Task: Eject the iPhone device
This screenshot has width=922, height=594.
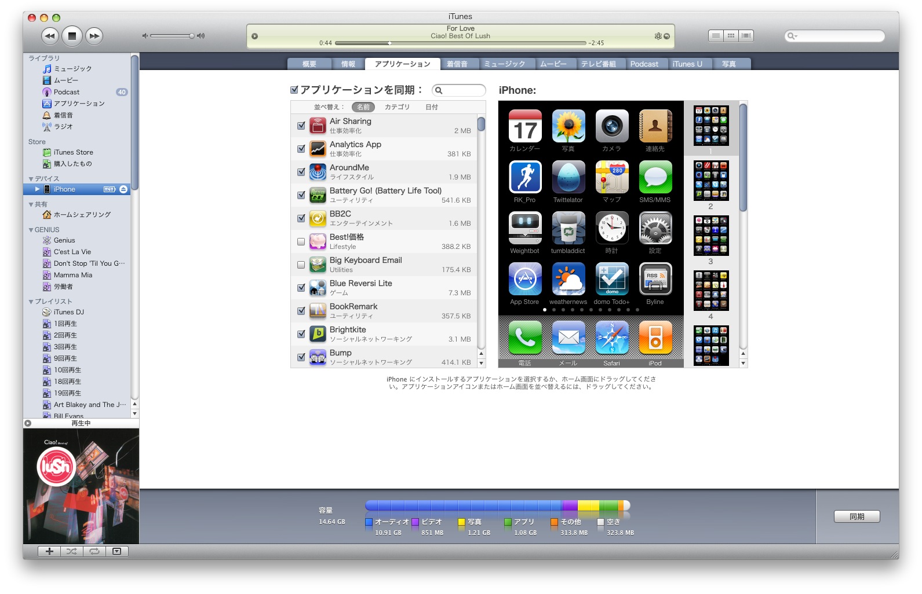Action: pyautogui.click(x=123, y=189)
